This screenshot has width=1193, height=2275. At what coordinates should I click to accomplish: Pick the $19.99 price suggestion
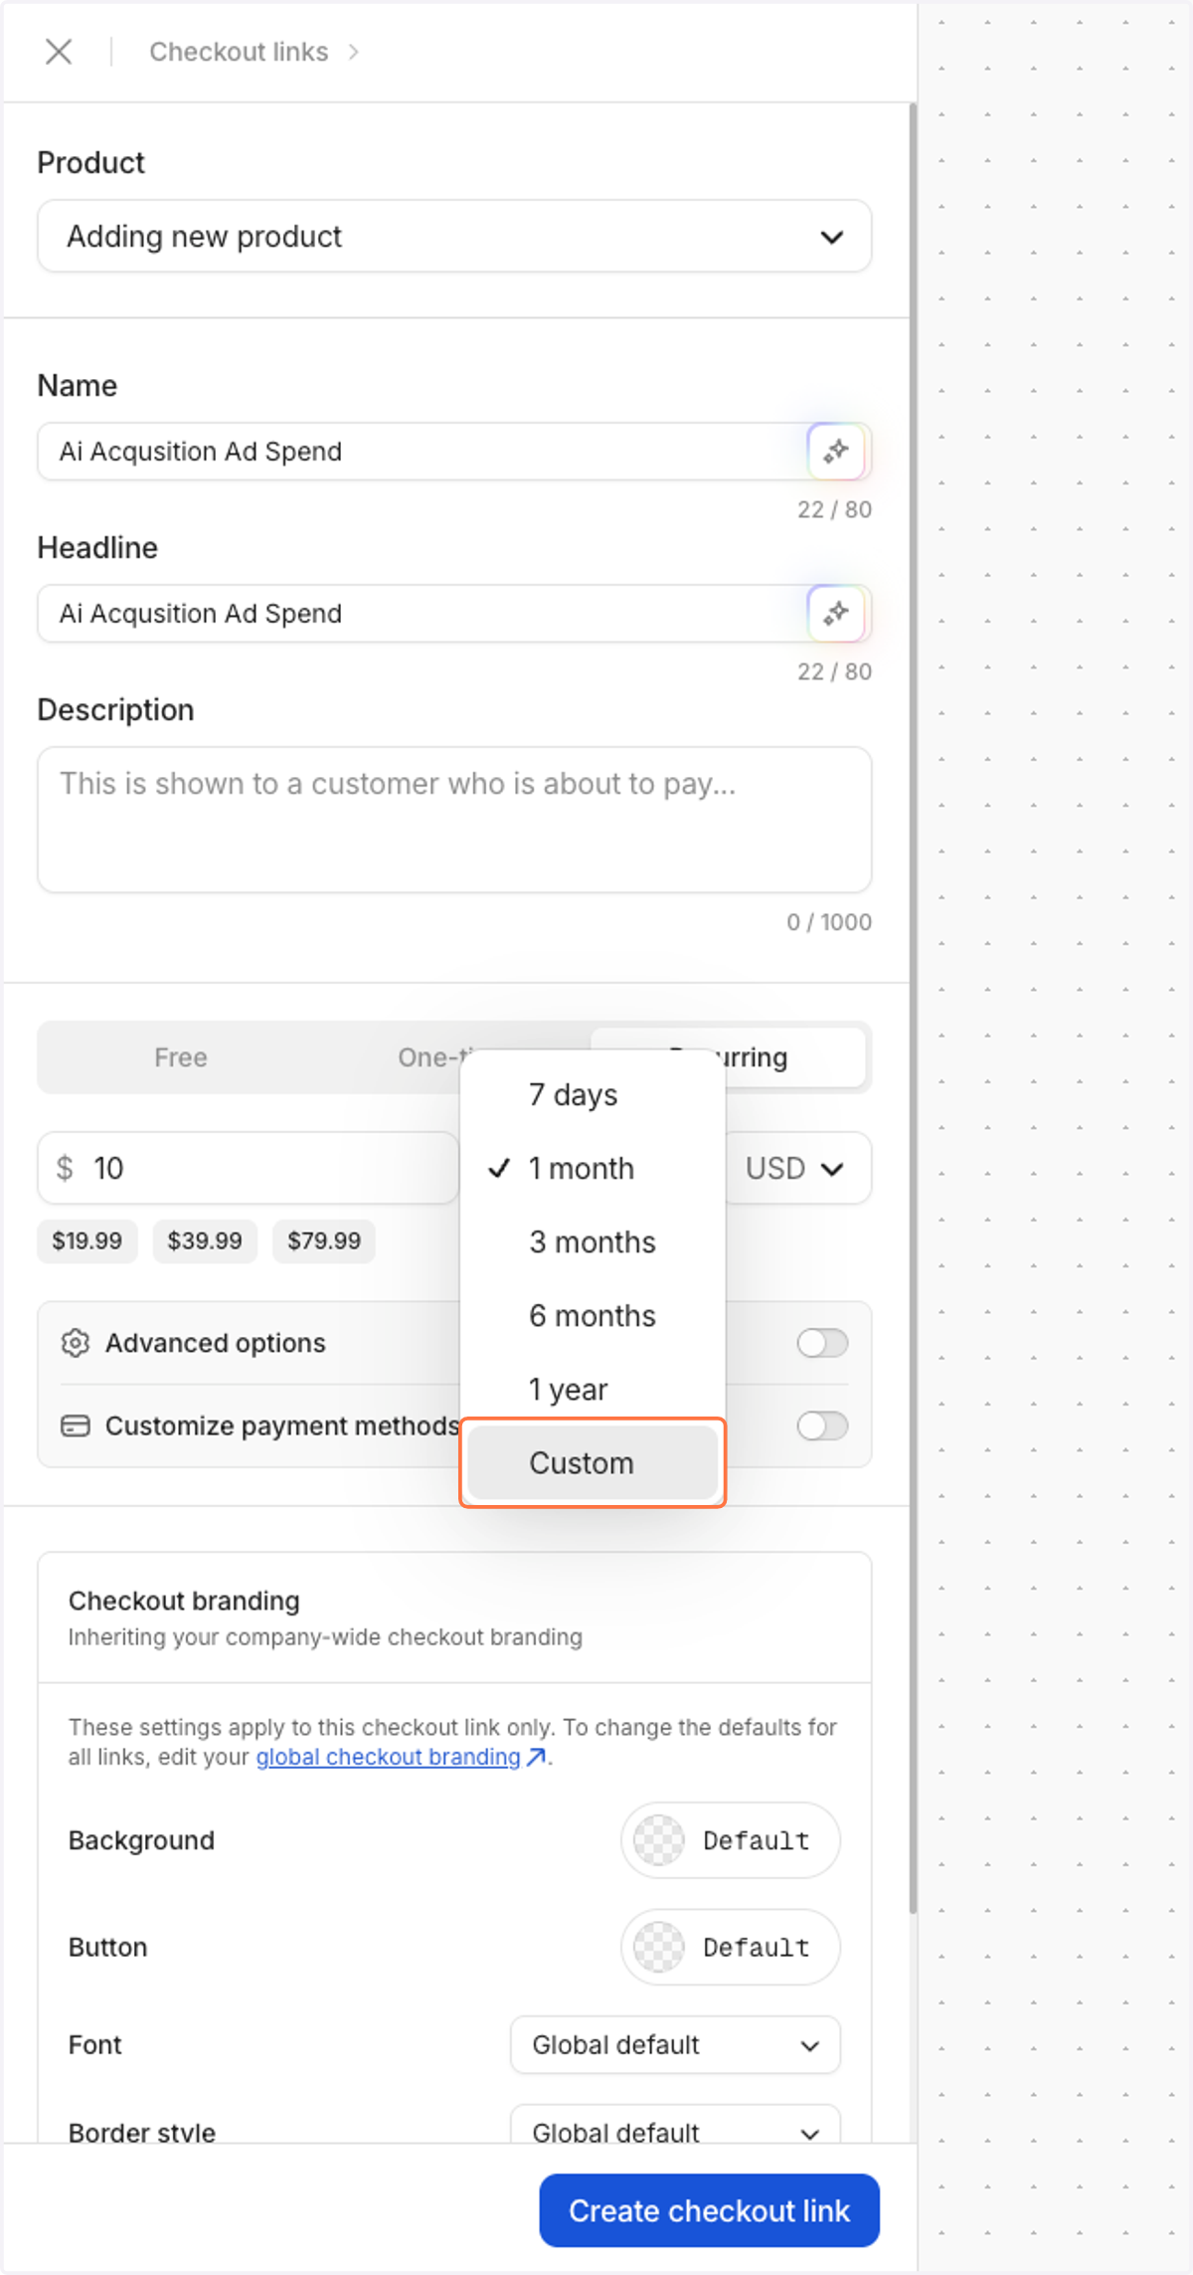[87, 1240]
